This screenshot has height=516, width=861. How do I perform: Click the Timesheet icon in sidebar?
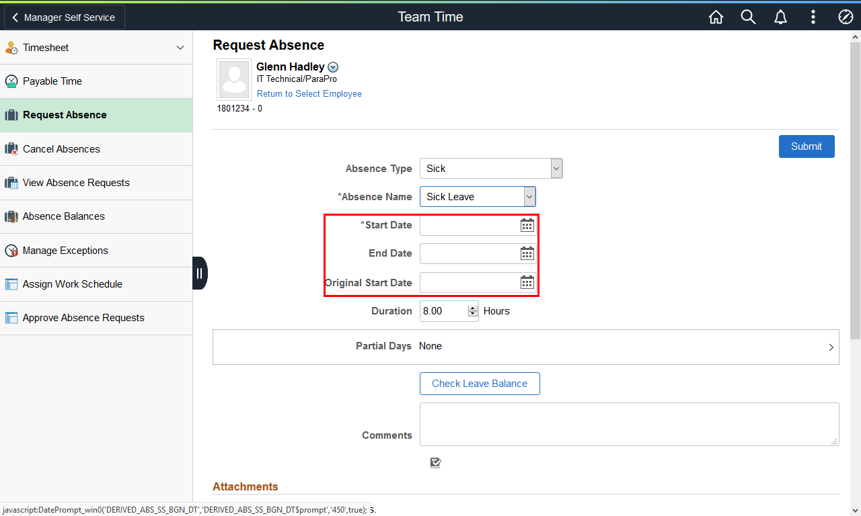click(x=11, y=48)
